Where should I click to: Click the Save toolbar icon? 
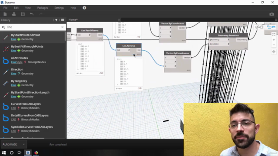23,14
